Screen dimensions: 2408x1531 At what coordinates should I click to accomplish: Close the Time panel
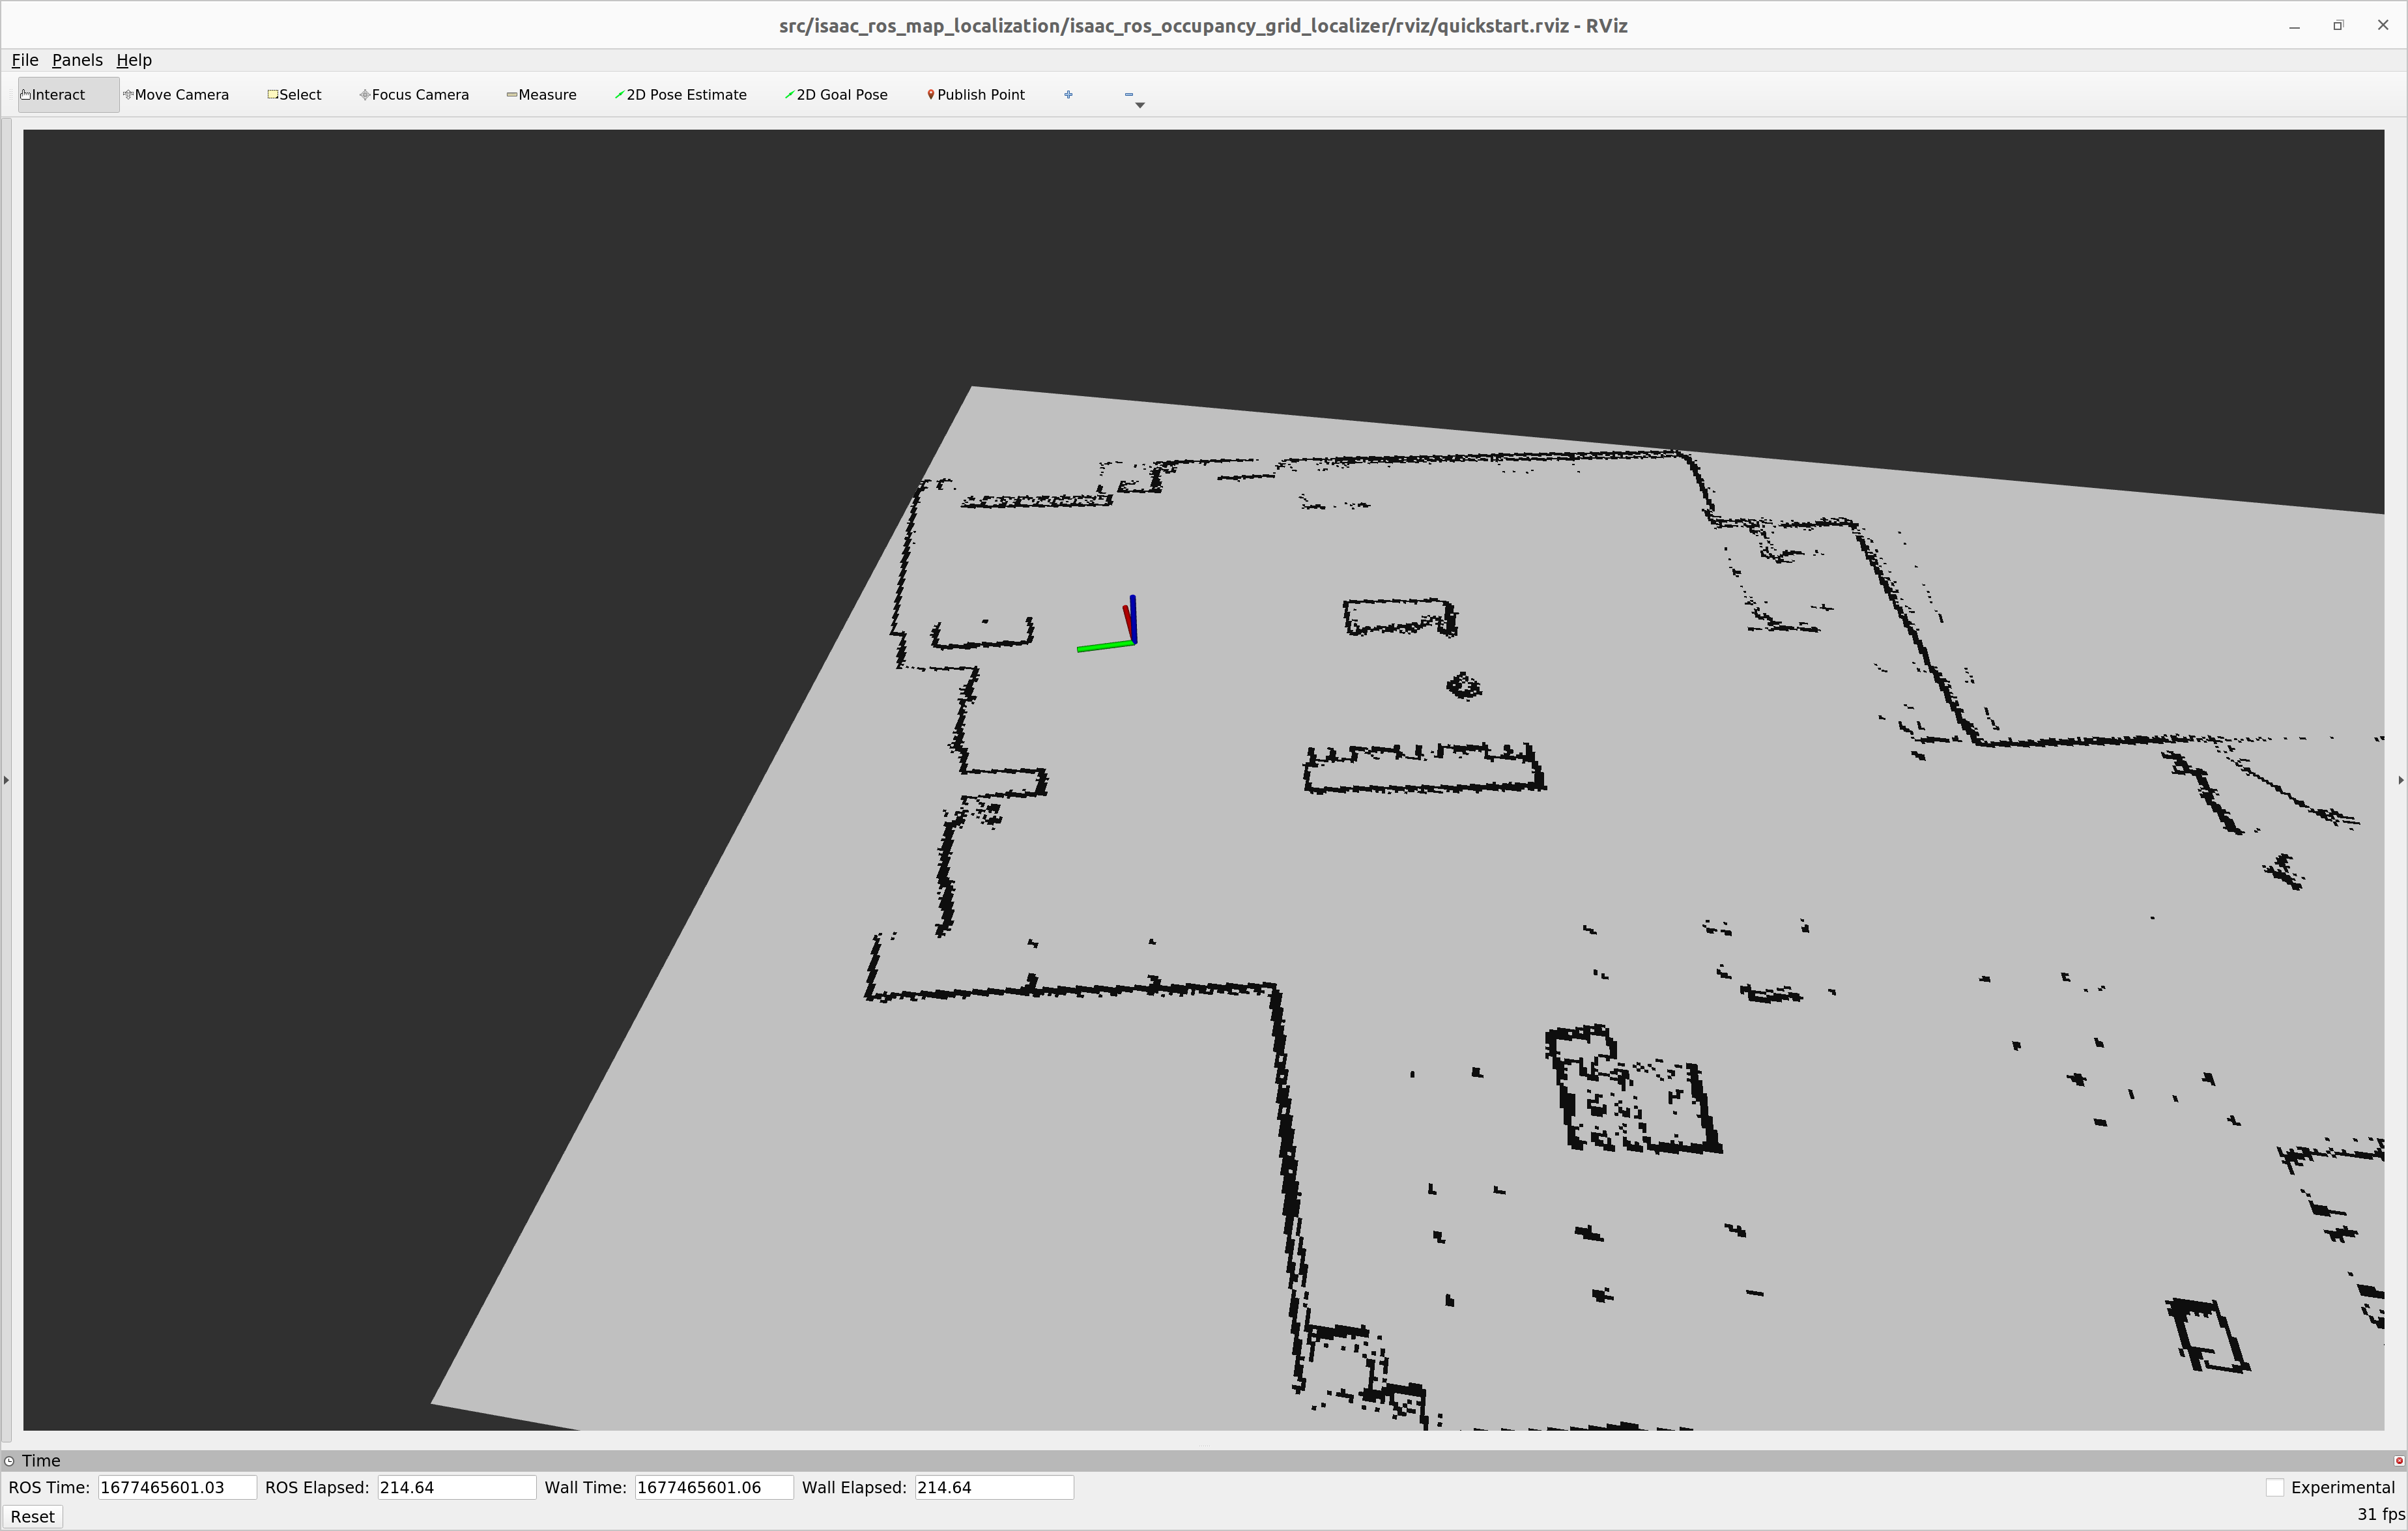click(2399, 1460)
